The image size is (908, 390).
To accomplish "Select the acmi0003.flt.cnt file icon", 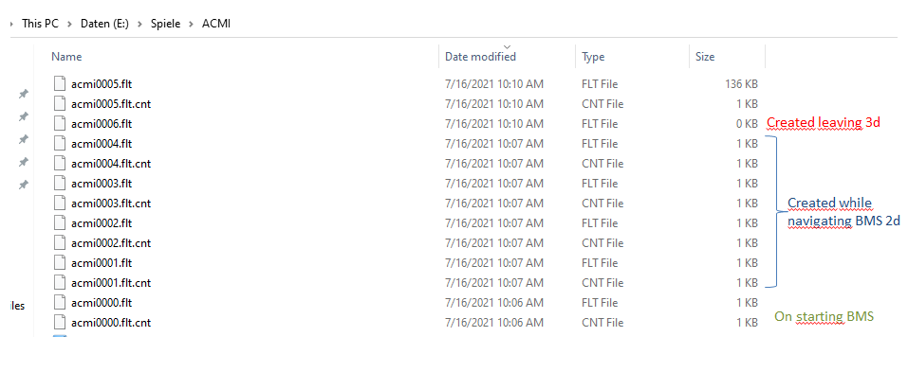I will coord(60,203).
